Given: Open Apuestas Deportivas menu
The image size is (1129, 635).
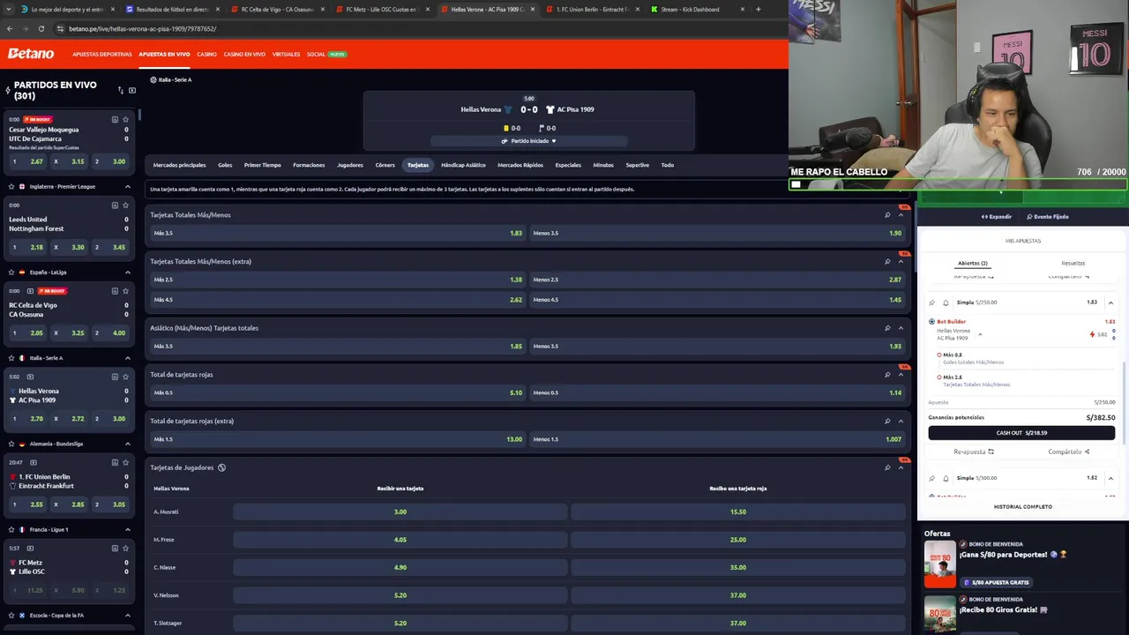Looking at the screenshot, I should click(102, 54).
